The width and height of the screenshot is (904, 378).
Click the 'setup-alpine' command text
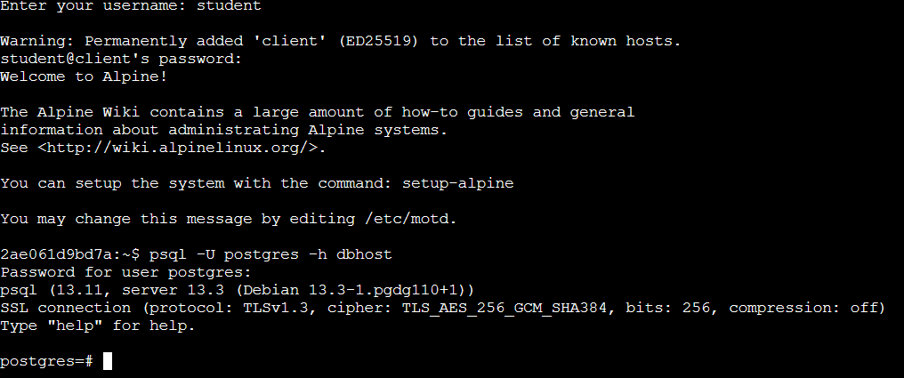(457, 183)
